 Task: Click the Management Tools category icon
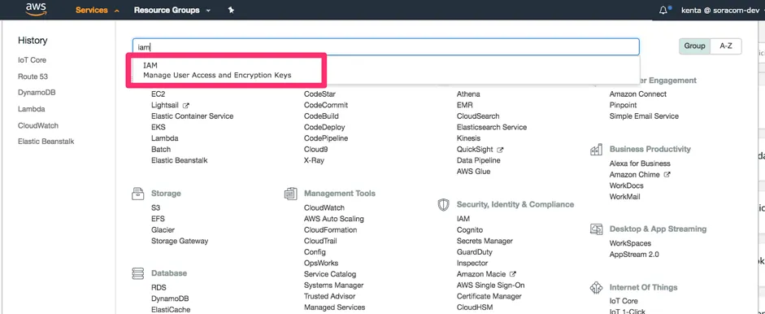click(x=291, y=194)
